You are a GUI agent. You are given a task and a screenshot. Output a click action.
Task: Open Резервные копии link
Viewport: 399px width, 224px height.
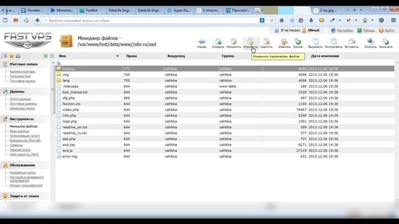pos(22,172)
